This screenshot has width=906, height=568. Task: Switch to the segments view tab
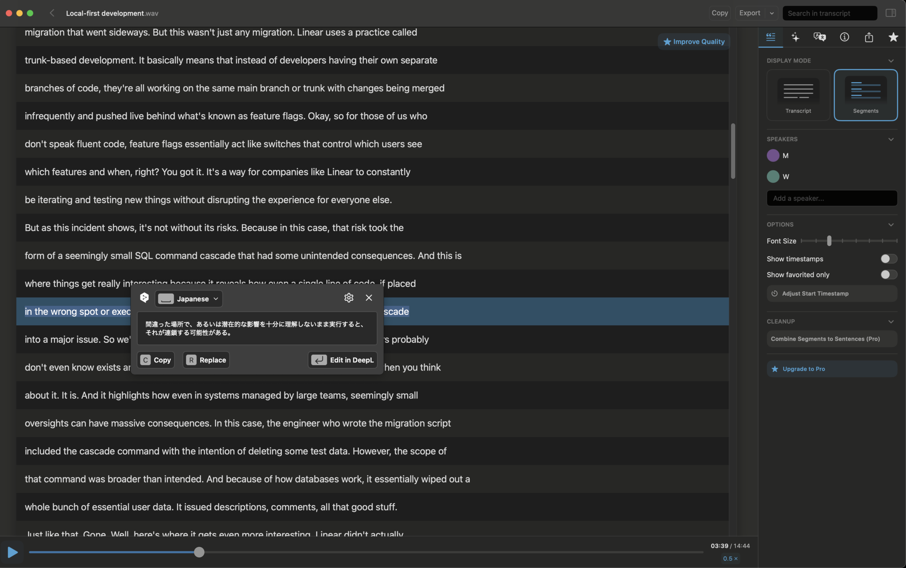tap(771, 37)
